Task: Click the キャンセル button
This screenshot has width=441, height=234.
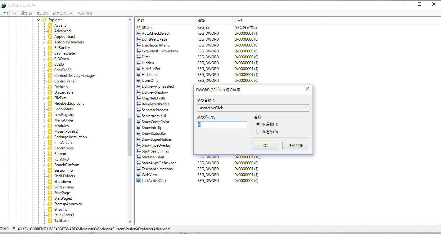Action: point(295,146)
